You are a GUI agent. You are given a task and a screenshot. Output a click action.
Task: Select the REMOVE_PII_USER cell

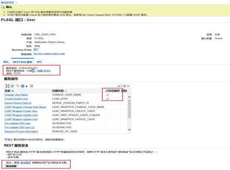65,132
